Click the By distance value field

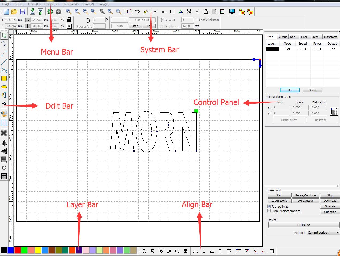[188, 26]
